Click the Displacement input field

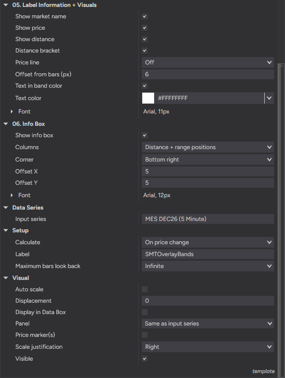[x=208, y=301]
